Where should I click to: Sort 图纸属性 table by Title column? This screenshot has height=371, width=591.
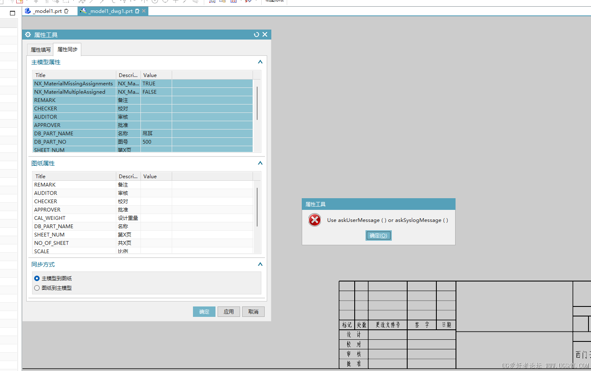tap(74, 176)
